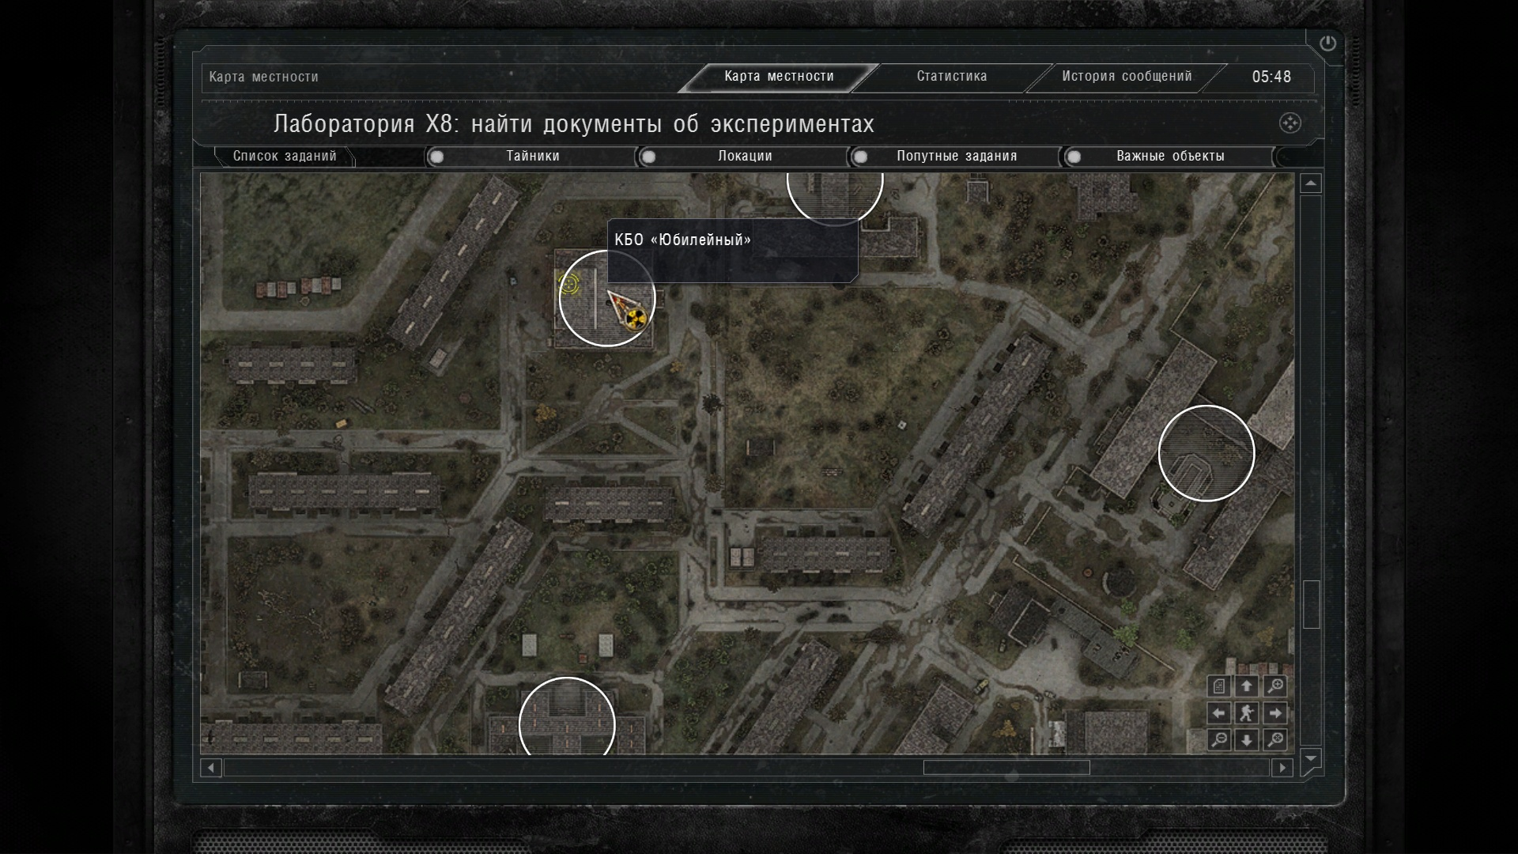Click the map legend document icon
Viewport: 1518px width, 854px height.
click(1219, 686)
